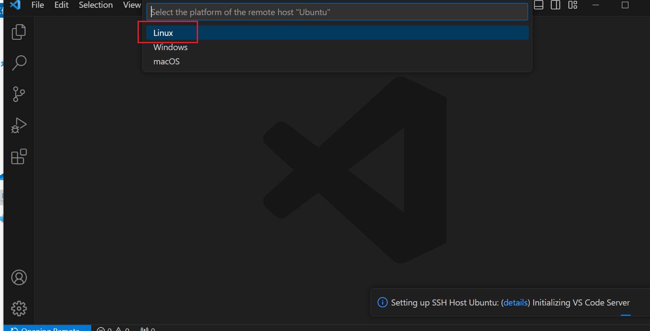This screenshot has height=331, width=650.
Task: Open the Manage gear menu
Action: pos(19,309)
